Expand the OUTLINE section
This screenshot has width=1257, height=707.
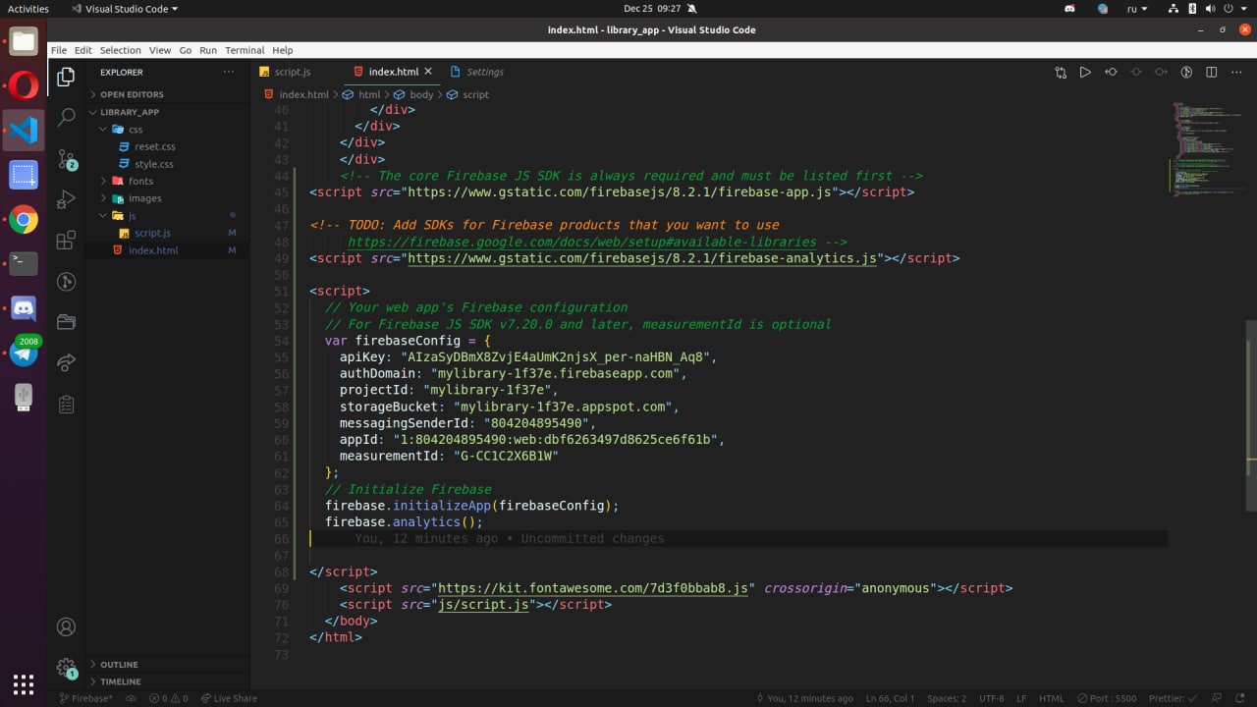pyautogui.click(x=167, y=665)
